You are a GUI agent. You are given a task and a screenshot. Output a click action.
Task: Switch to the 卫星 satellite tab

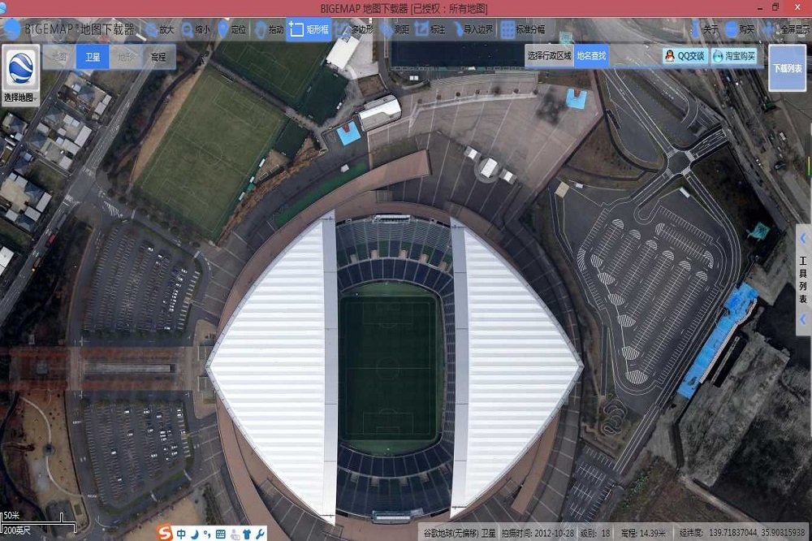point(93,57)
